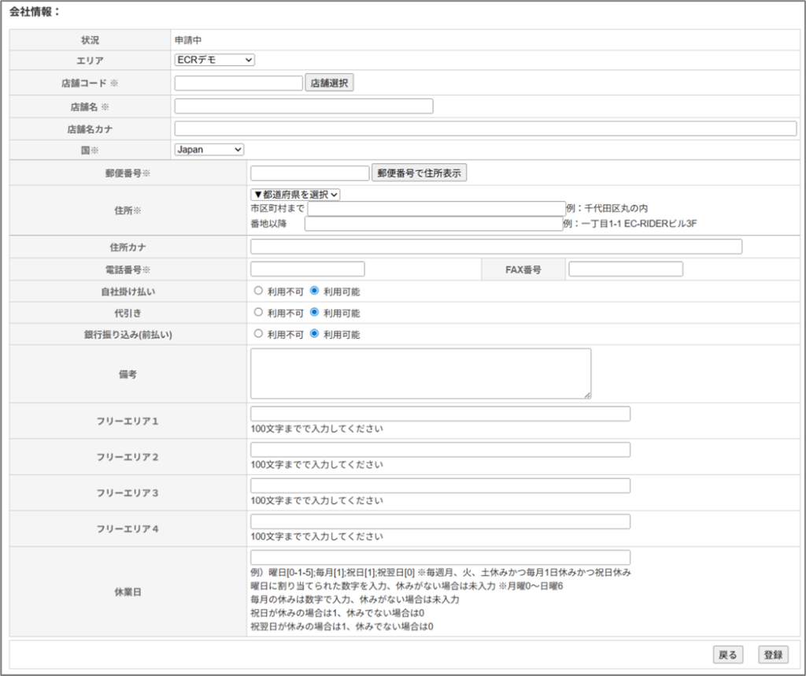The width and height of the screenshot is (806, 676).
Task: Open the エリア dropdown showing ECRデモ
Action: click(214, 60)
